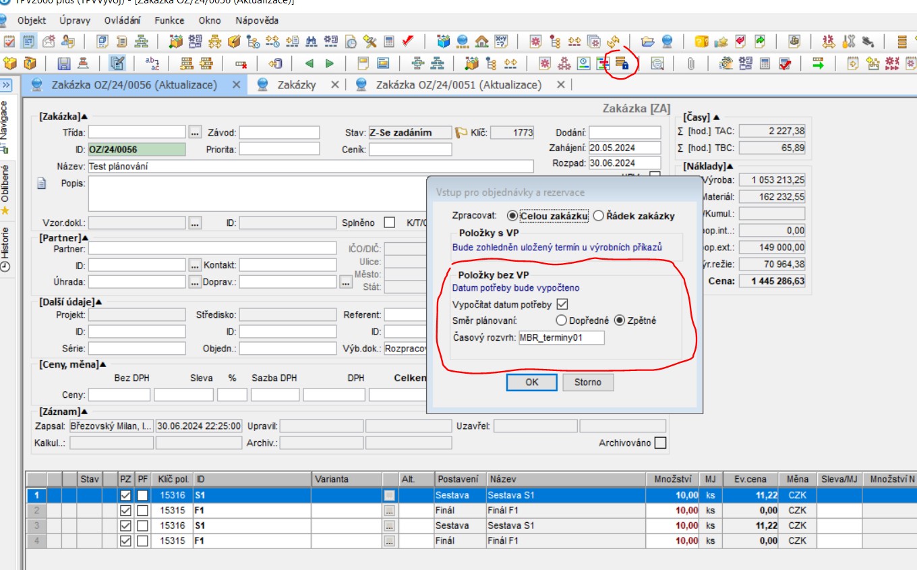Switch to Zakázka OZ/24/0051 tab

(459, 85)
